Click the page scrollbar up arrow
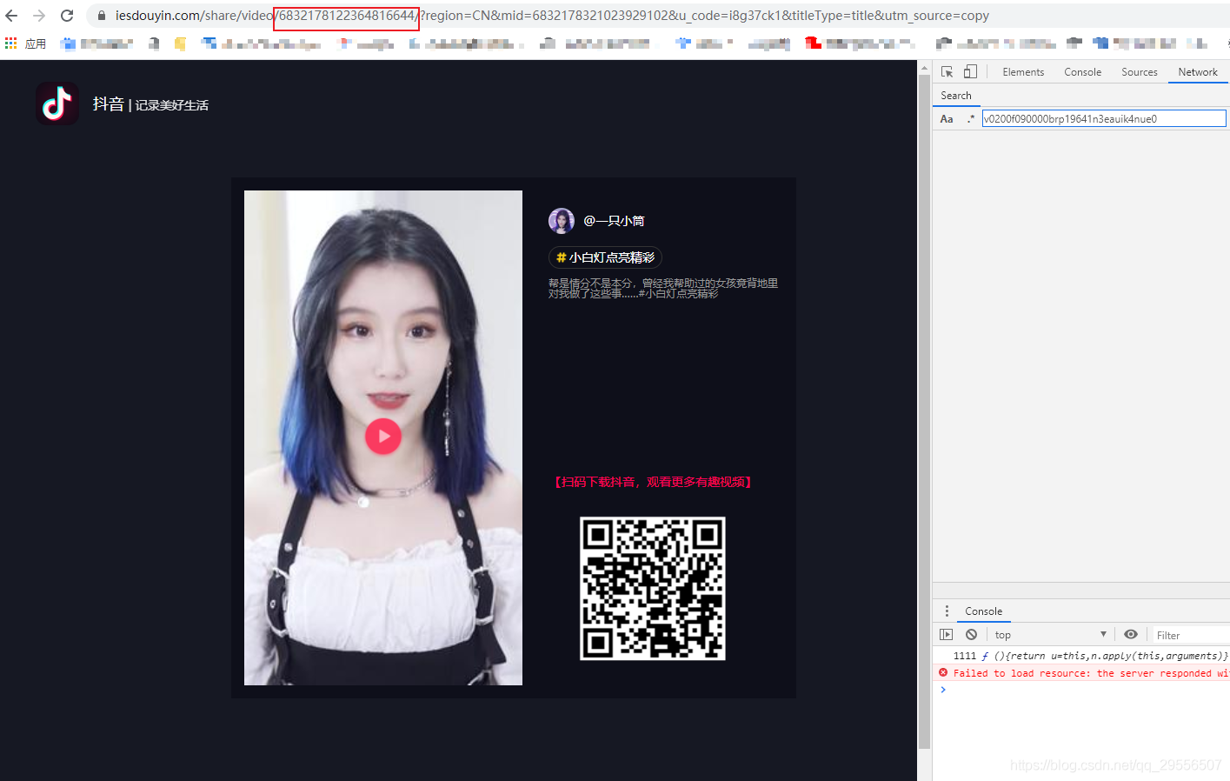Image resolution: width=1230 pixels, height=781 pixels. (924, 68)
